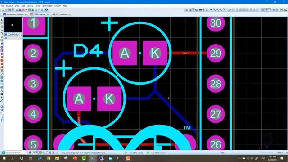Viewport: 288px width, 162px height.
Task: Click round pad numbered 3
Action: [33, 84]
